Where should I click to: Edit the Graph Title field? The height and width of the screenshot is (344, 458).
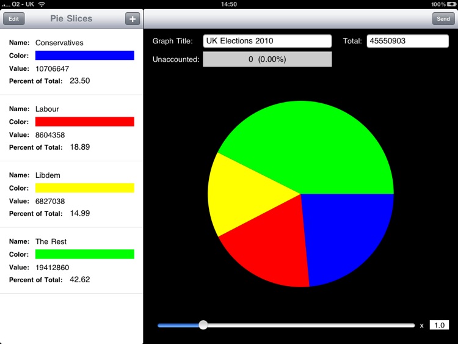[x=267, y=41]
